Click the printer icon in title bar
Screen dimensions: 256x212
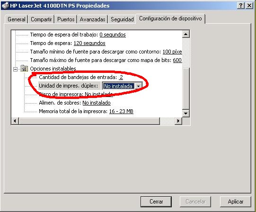[x=5, y=6]
